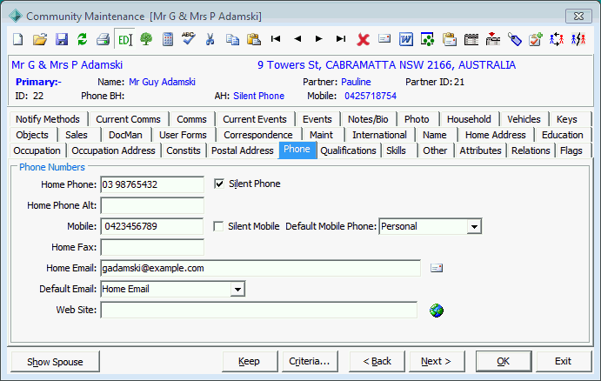Image resolution: width=601 pixels, height=381 pixels.
Task: Open the Vehicles tab
Action: [524, 119]
